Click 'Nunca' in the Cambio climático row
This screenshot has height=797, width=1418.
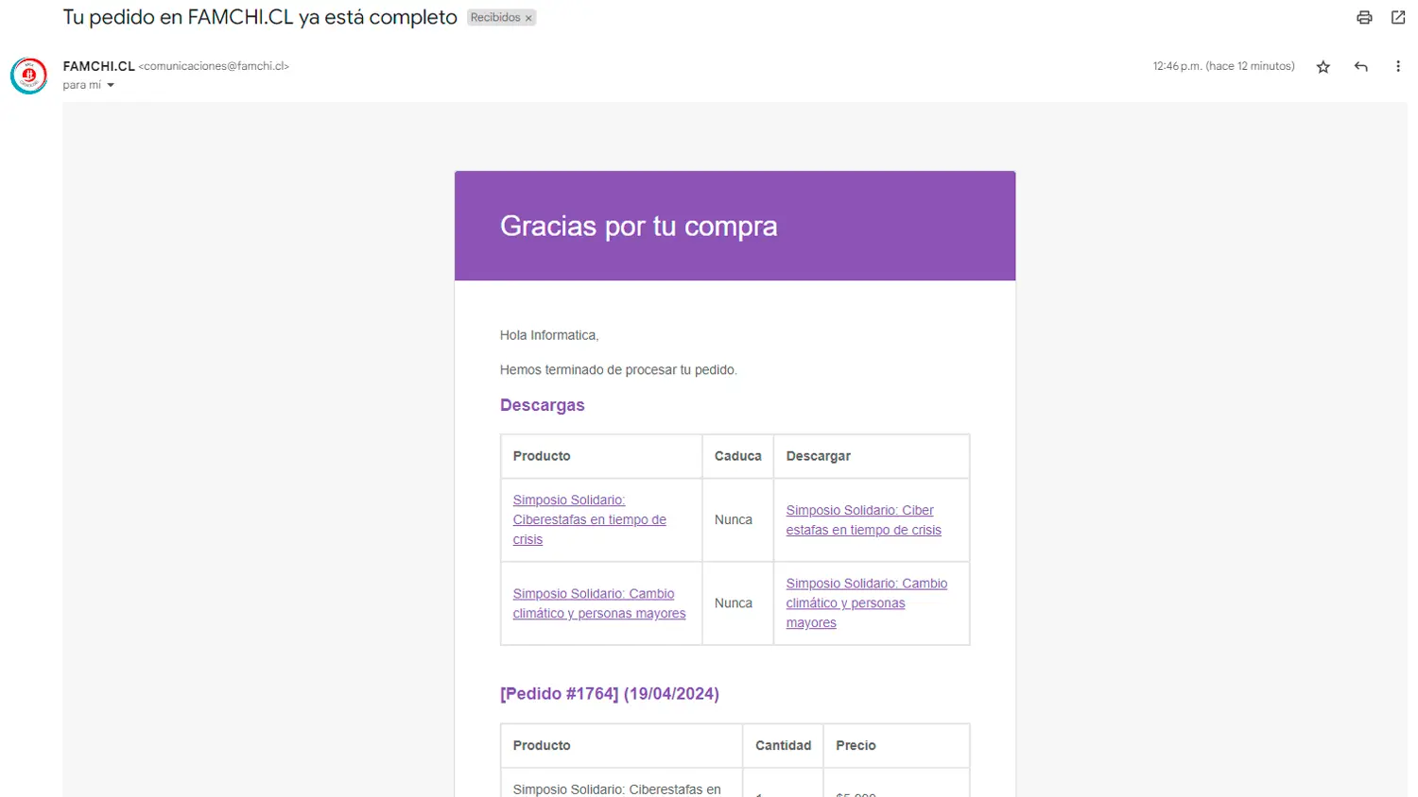coord(734,602)
